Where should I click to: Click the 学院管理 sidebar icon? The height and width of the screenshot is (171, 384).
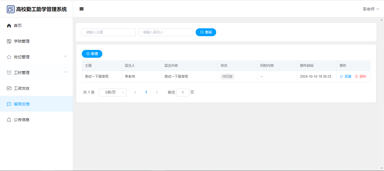click(x=9, y=41)
